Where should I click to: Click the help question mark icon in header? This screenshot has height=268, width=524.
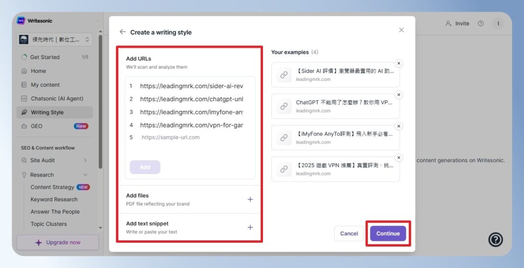point(481,24)
